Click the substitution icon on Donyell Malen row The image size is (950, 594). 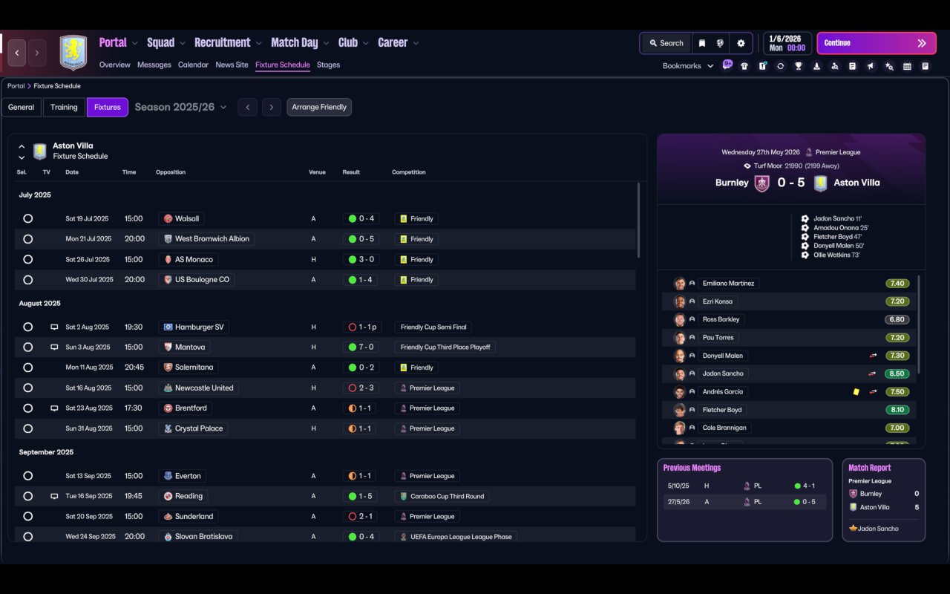click(x=874, y=356)
